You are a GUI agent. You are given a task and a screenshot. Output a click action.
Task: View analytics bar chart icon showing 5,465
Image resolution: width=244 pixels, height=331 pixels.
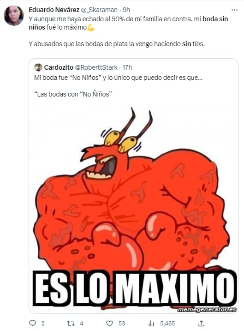[x=151, y=323]
